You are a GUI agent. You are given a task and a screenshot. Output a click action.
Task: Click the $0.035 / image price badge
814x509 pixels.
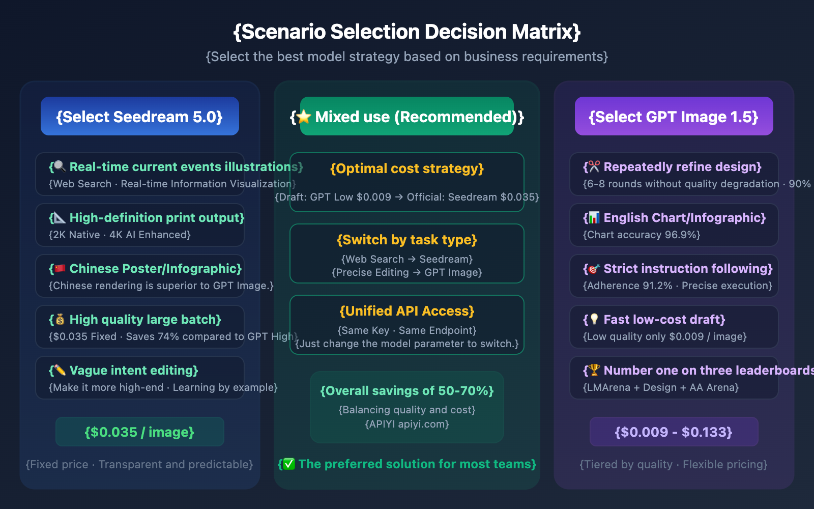(x=139, y=432)
